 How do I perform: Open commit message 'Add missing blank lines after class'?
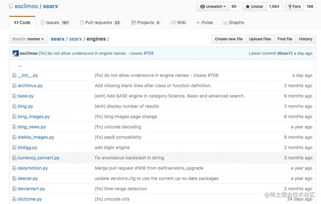point(153,86)
